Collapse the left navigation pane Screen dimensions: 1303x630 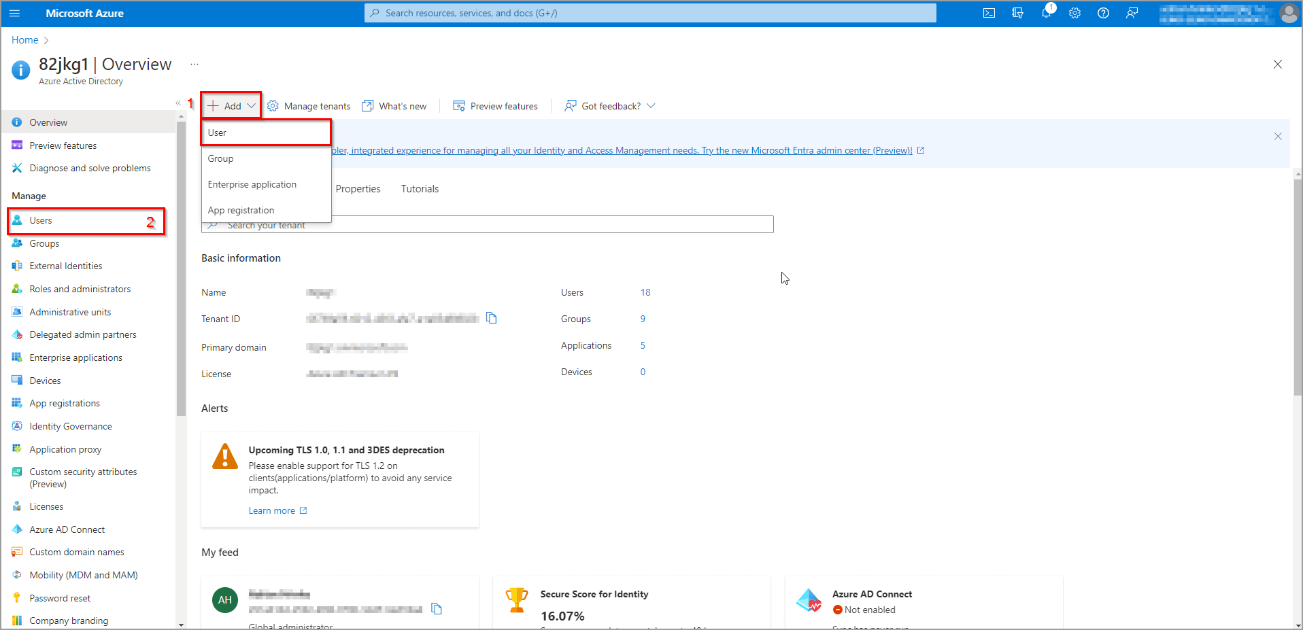pyautogui.click(x=178, y=103)
